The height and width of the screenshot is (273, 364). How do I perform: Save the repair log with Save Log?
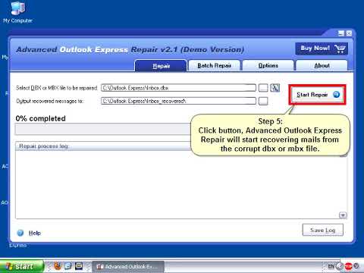tap(323, 230)
